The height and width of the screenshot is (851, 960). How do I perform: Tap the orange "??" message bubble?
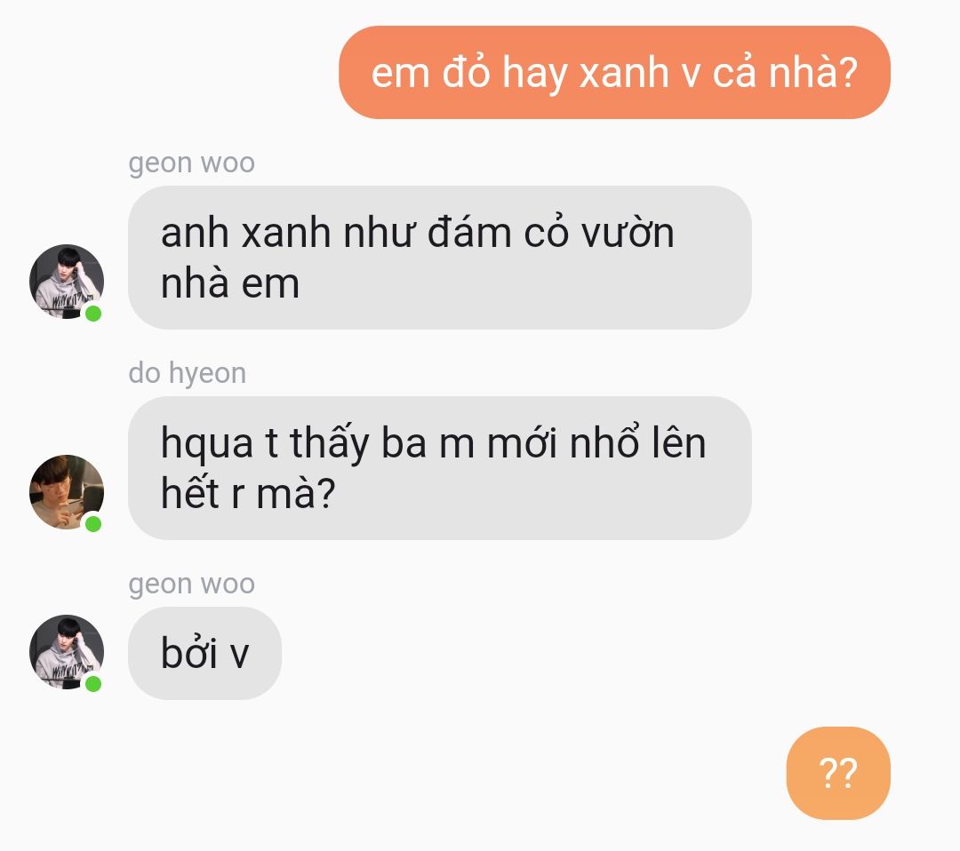(x=838, y=773)
